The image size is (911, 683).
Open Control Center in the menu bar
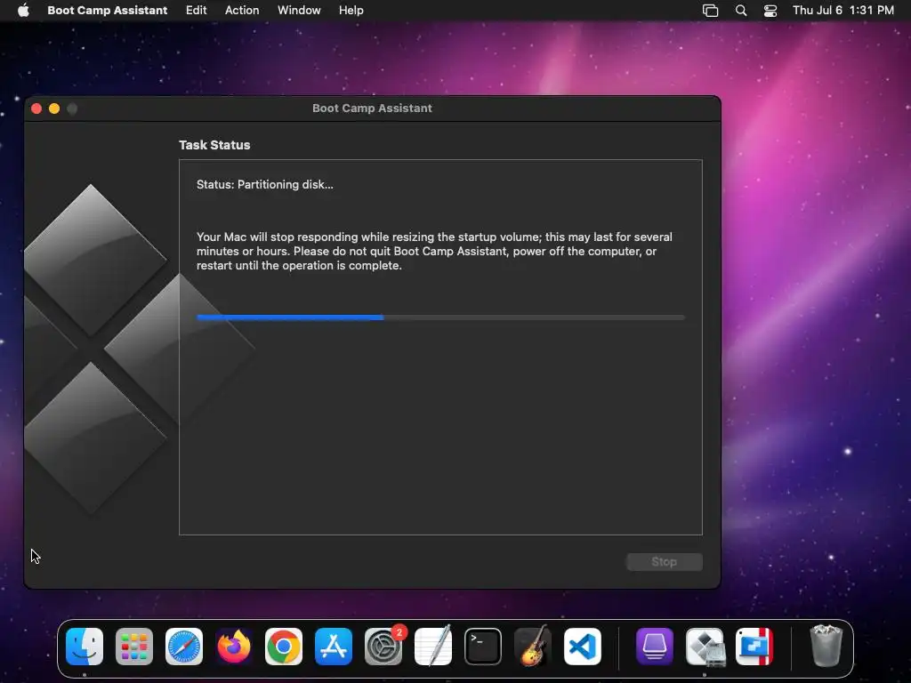point(770,10)
